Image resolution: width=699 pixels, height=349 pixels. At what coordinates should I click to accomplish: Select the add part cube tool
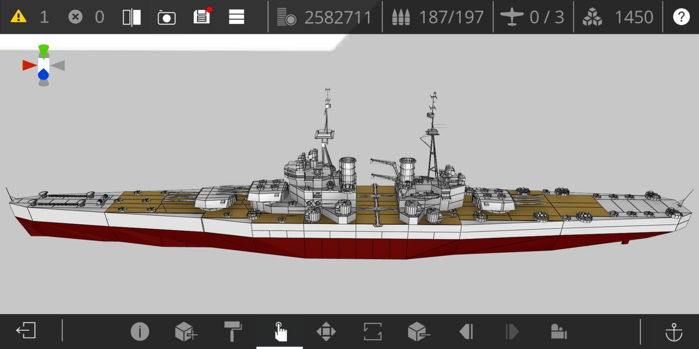tap(186, 332)
